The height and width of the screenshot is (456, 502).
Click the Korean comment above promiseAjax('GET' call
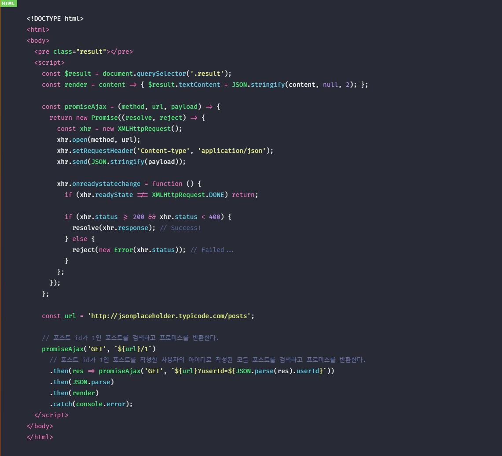pyautogui.click(x=130, y=338)
